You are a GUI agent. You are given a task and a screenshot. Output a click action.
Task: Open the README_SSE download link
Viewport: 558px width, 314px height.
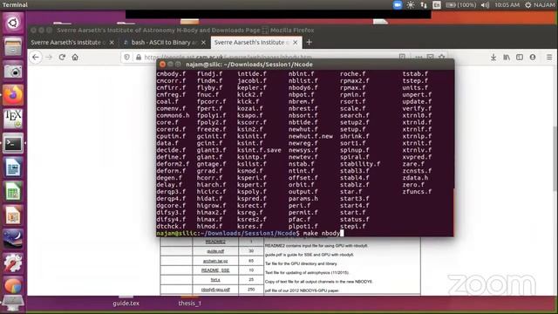pyautogui.click(x=215, y=270)
